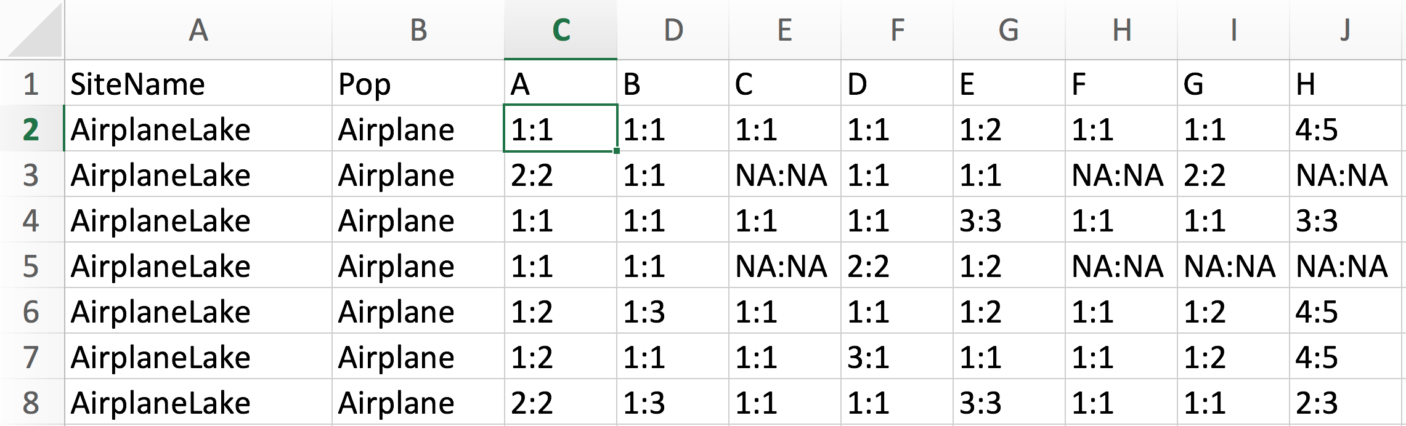Select the 4:5 cell in row 2

(x=1346, y=129)
